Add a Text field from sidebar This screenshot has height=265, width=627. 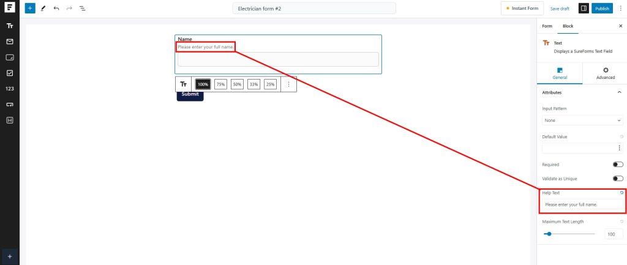pos(10,26)
